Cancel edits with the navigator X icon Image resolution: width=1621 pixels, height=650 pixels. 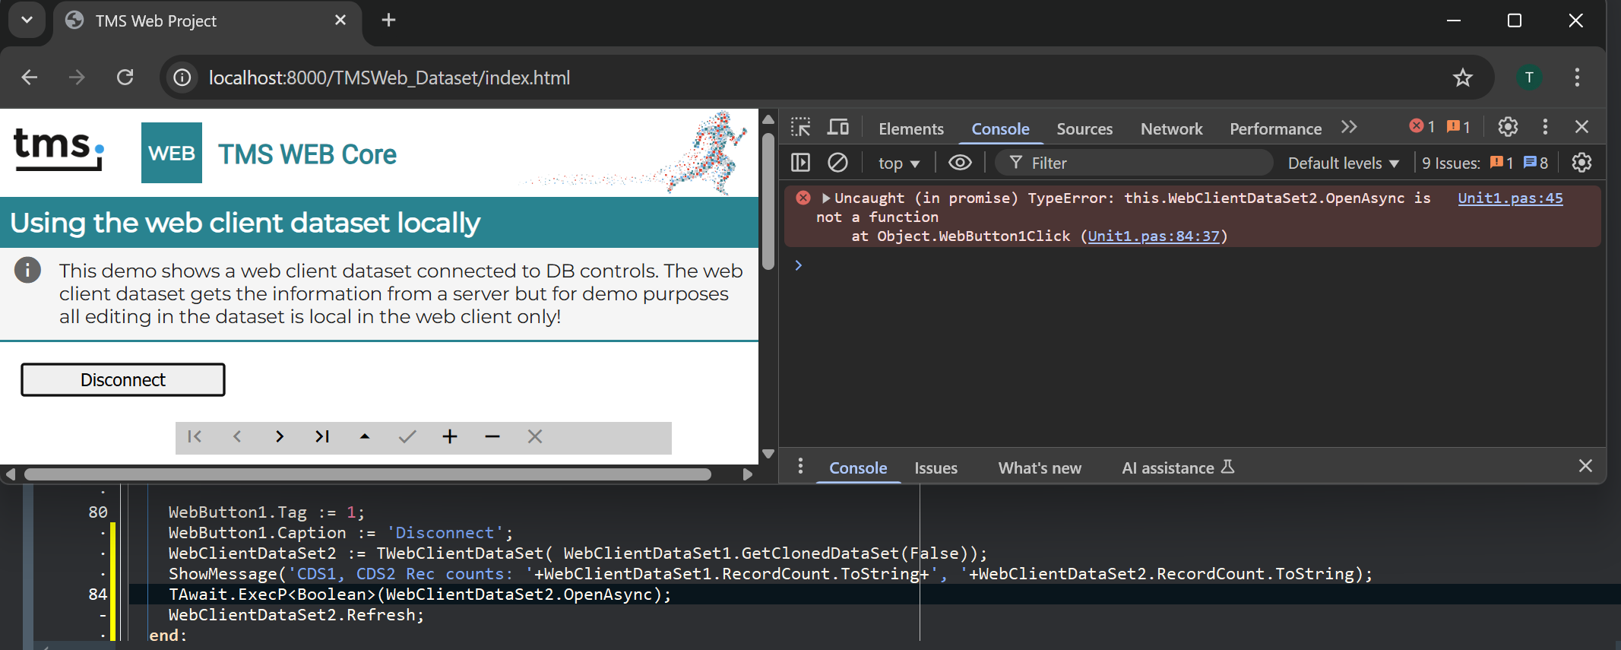[x=535, y=436]
